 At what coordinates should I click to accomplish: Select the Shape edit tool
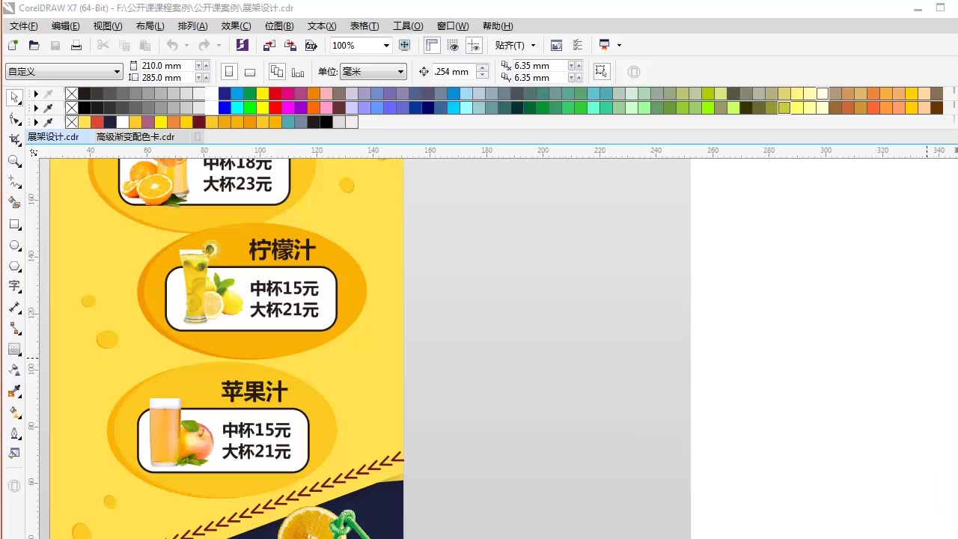(14, 119)
